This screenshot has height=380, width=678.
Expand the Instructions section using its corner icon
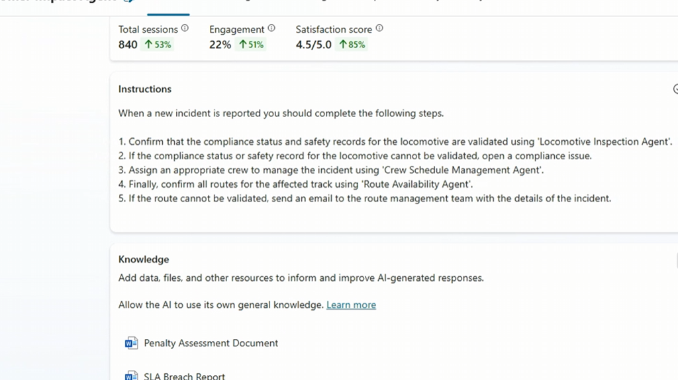[x=675, y=89]
